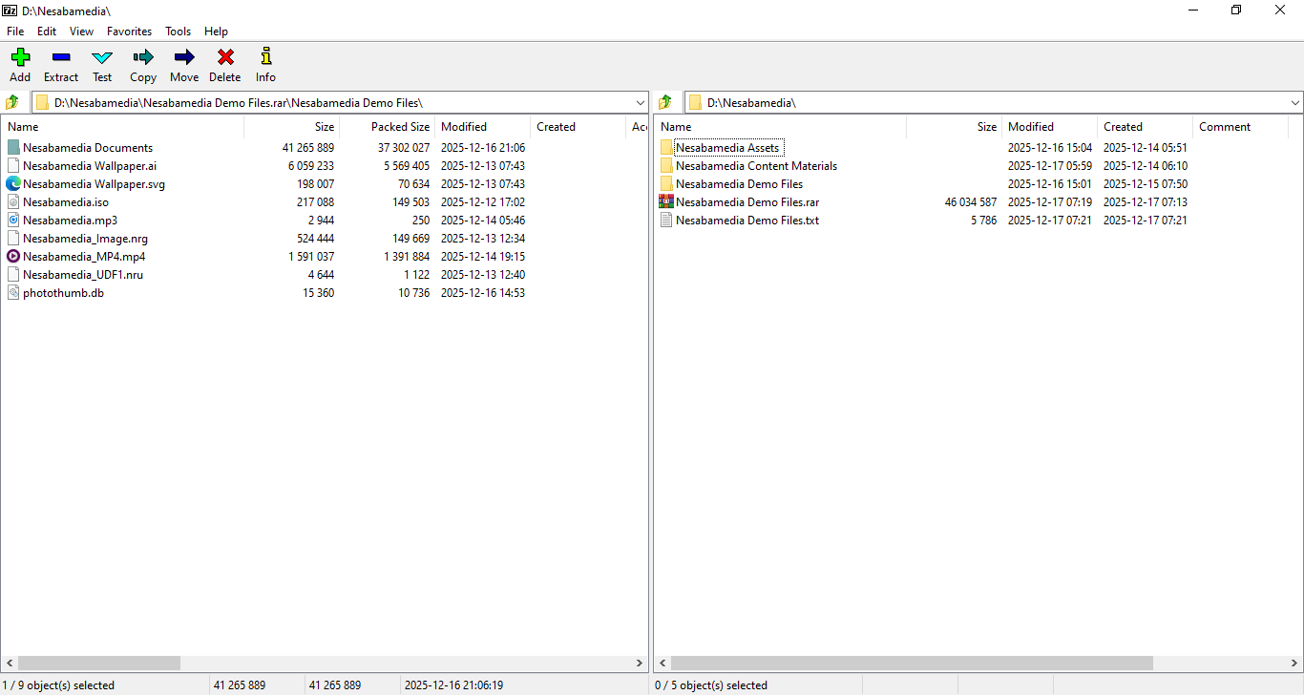Sort right panel by Created column
Viewport: 1304px width, 695px height.
click(1123, 127)
